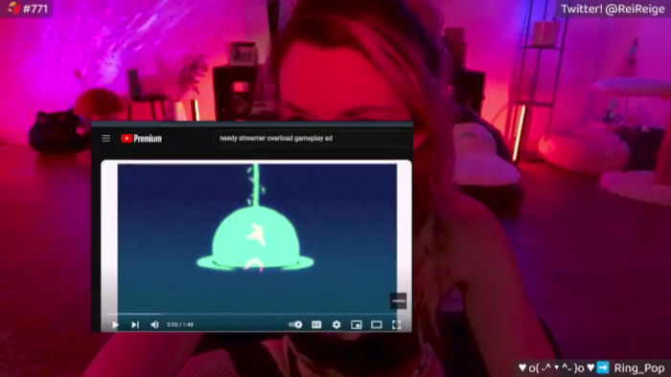Toggle the autoplay switch
Viewport: 671px width, 377px height.
[x=295, y=325]
